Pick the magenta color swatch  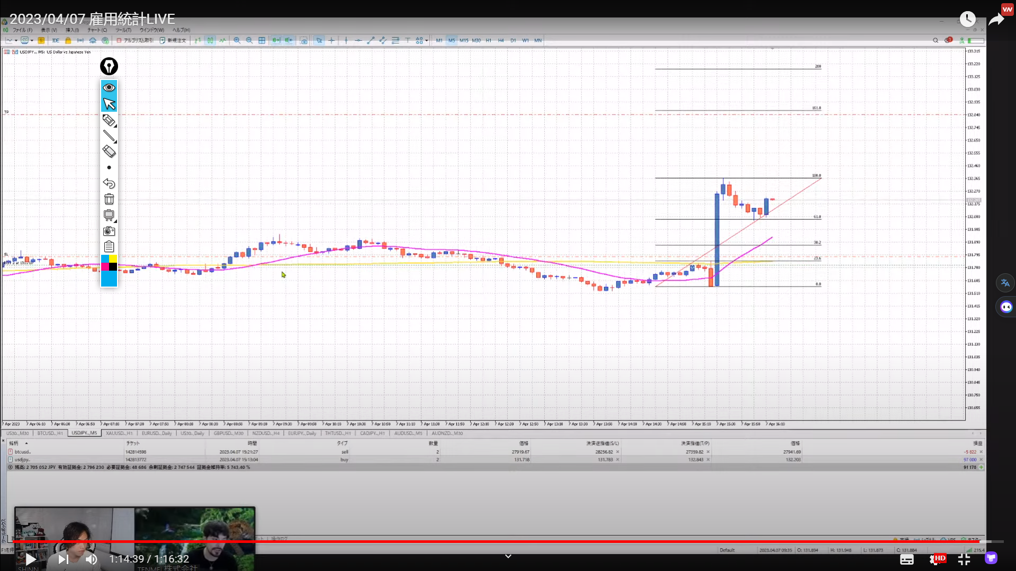[105, 267]
